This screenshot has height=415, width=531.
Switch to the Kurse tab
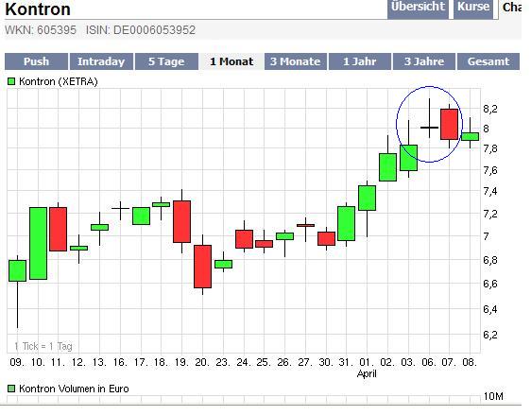point(473,9)
